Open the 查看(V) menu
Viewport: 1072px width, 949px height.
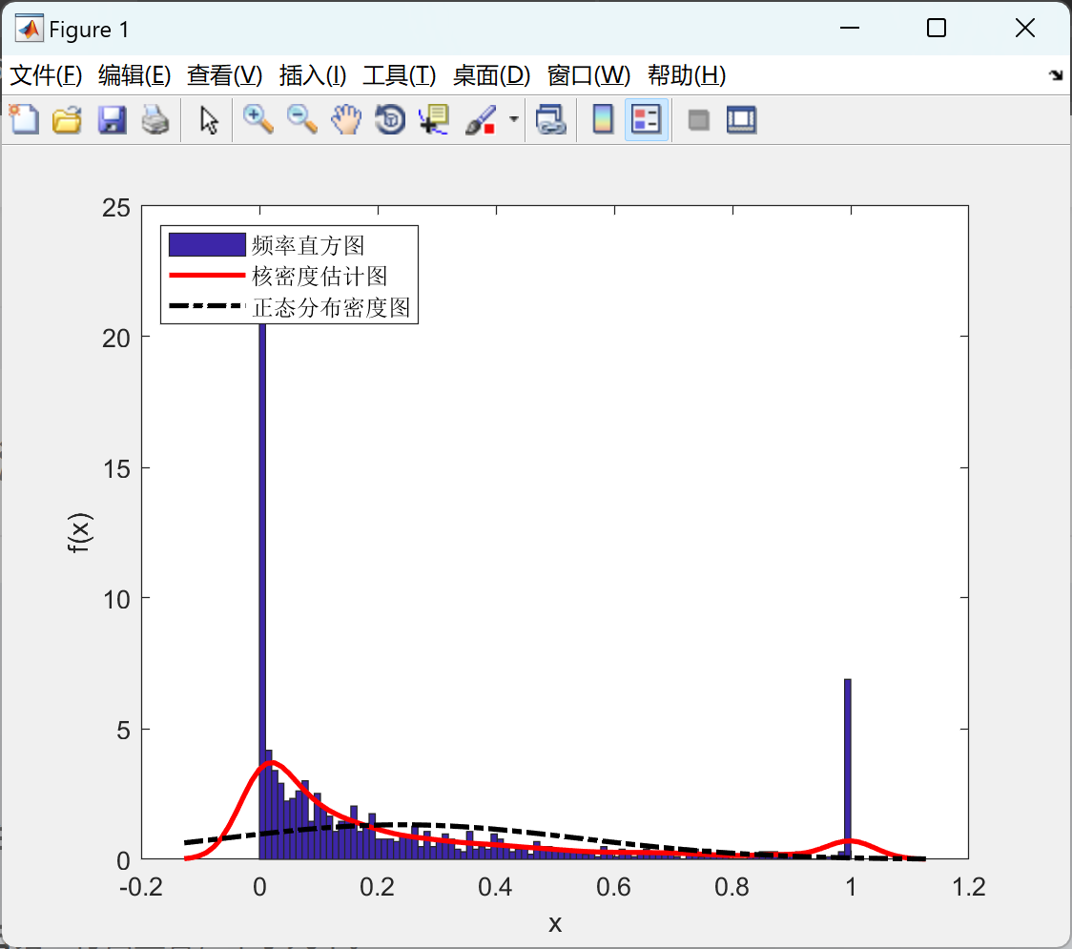[x=224, y=75]
